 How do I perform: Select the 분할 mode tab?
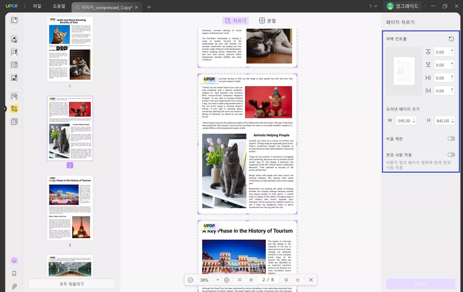click(267, 21)
